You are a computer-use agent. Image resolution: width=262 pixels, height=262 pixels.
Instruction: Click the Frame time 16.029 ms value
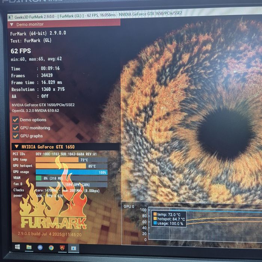52,82
